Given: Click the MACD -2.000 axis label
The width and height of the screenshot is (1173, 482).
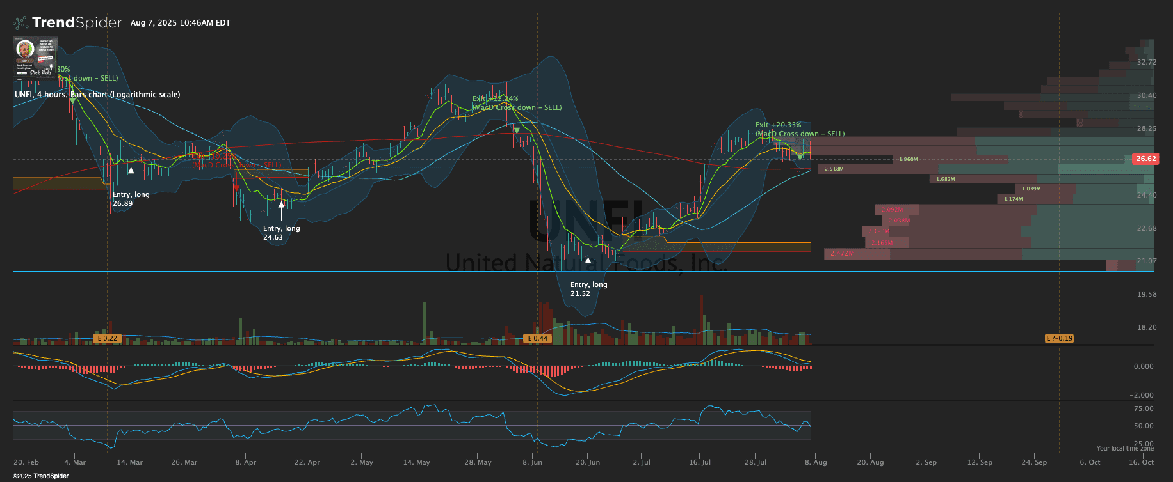Looking at the screenshot, I should click(1142, 395).
